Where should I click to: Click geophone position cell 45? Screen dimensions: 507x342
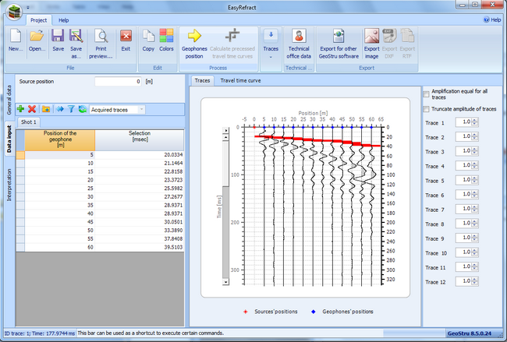60,222
